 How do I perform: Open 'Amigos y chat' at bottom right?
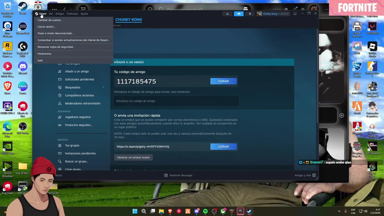click(305, 175)
